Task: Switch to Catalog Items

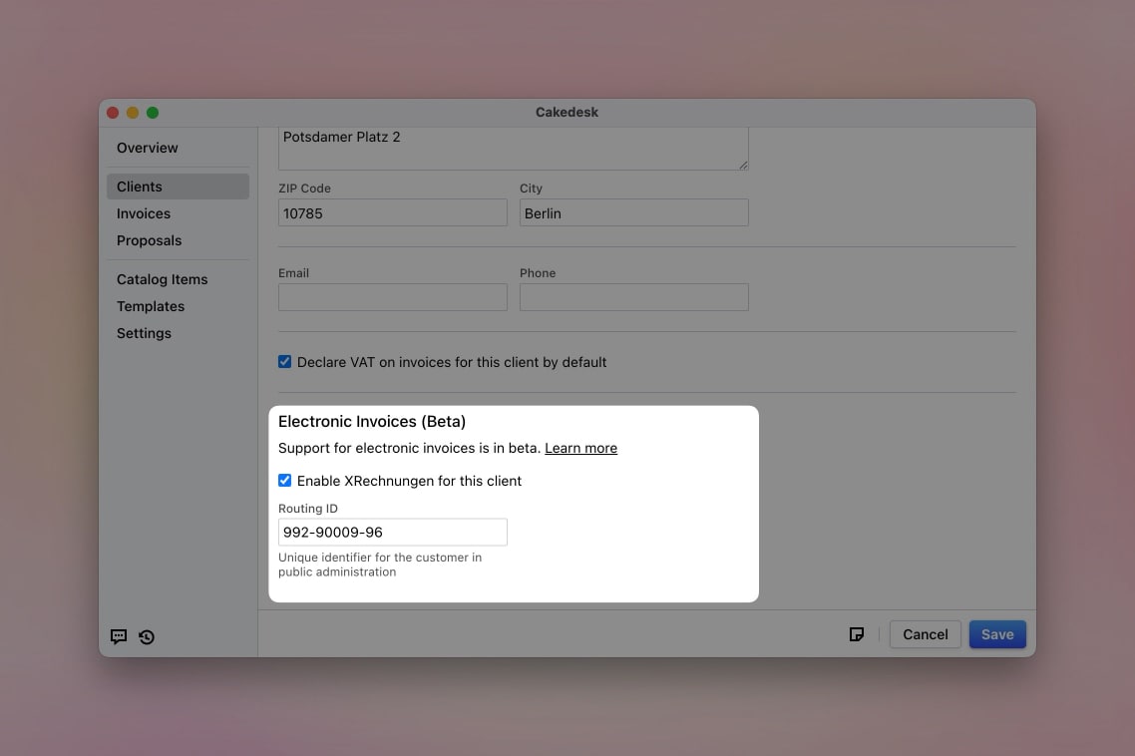Action: (x=163, y=279)
